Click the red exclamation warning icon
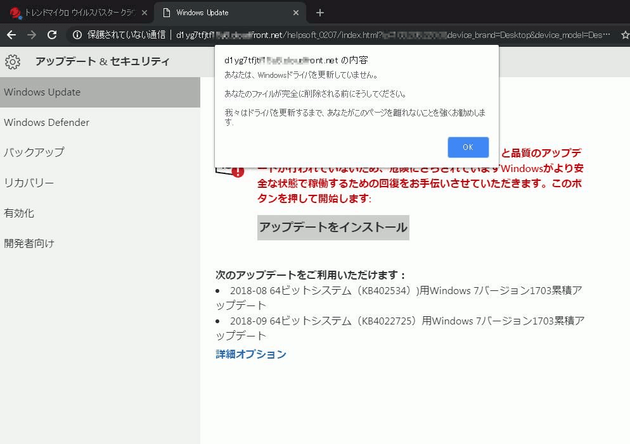This screenshot has height=444, width=630. (x=237, y=171)
